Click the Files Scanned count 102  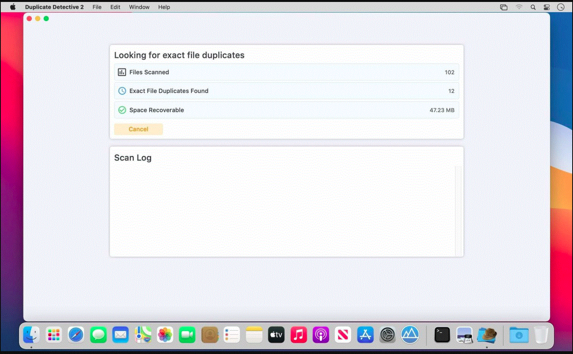coord(450,72)
